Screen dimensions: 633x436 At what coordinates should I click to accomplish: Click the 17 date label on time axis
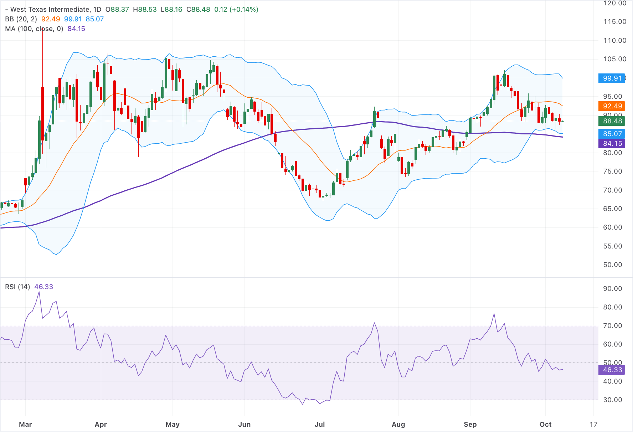click(593, 425)
